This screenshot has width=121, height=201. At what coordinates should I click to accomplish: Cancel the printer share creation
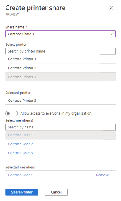56,192
